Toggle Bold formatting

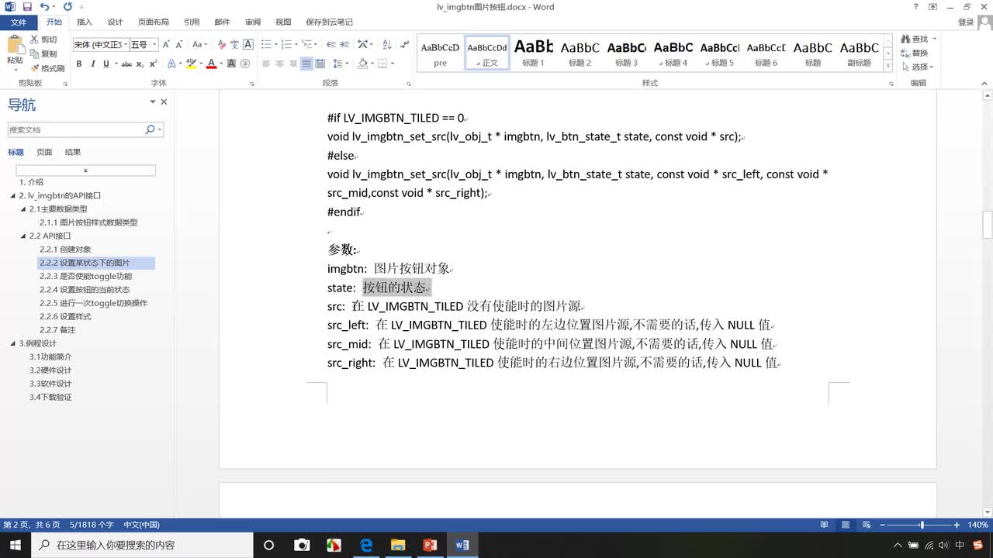click(79, 64)
